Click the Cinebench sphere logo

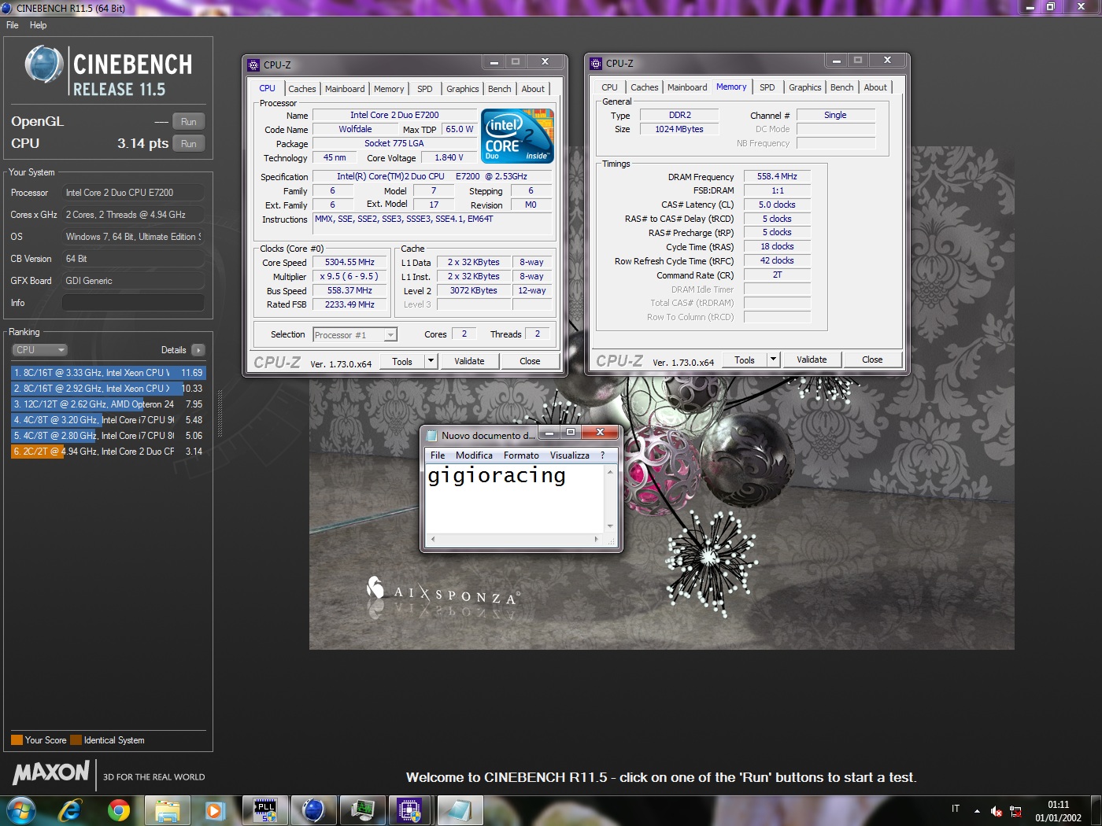[44, 65]
